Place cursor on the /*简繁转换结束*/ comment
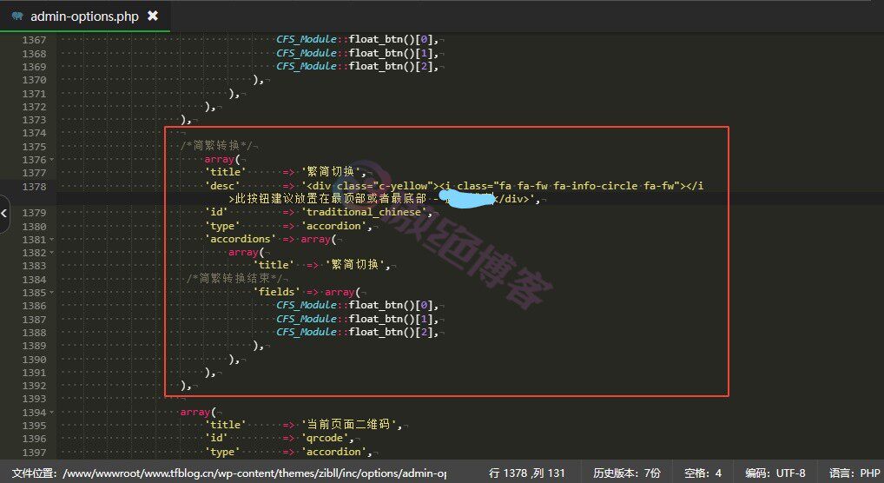Viewport: 884px width, 483px height. (x=234, y=279)
